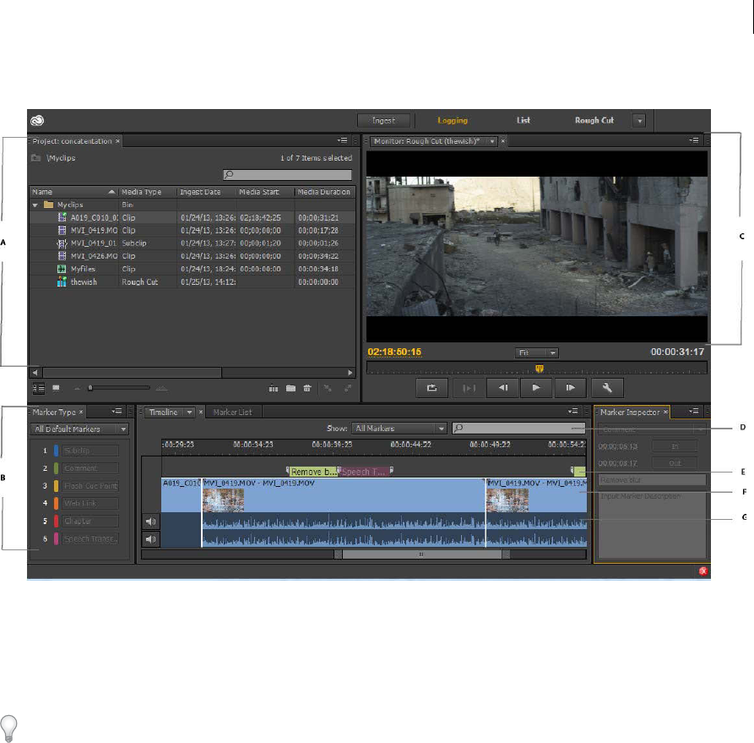Select the A019_C010 clip row
The width and height of the screenshot is (754, 743).
(x=193, y=217)
